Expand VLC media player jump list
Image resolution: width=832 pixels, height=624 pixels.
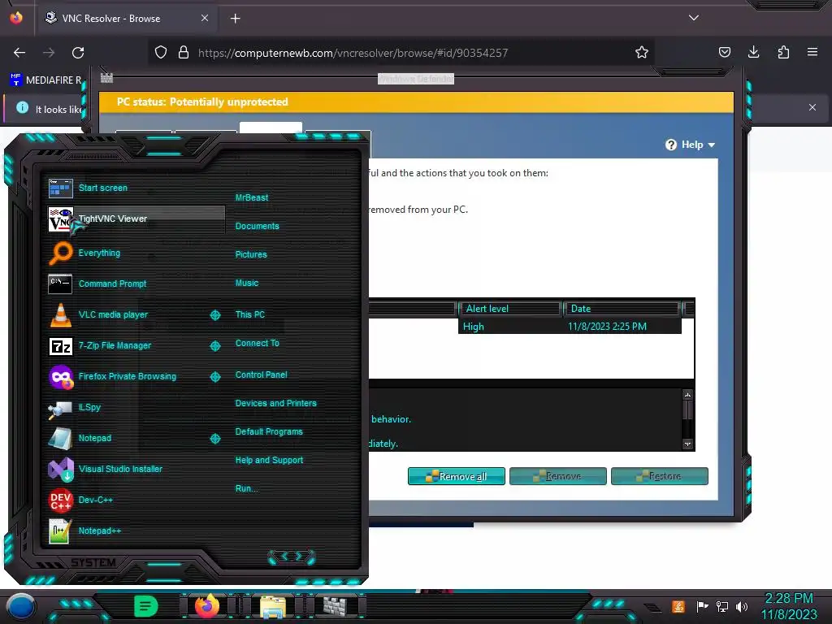214,315
